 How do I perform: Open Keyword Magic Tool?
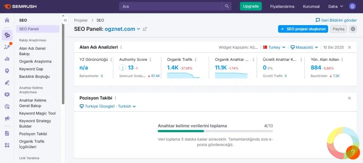click(37, 113)
